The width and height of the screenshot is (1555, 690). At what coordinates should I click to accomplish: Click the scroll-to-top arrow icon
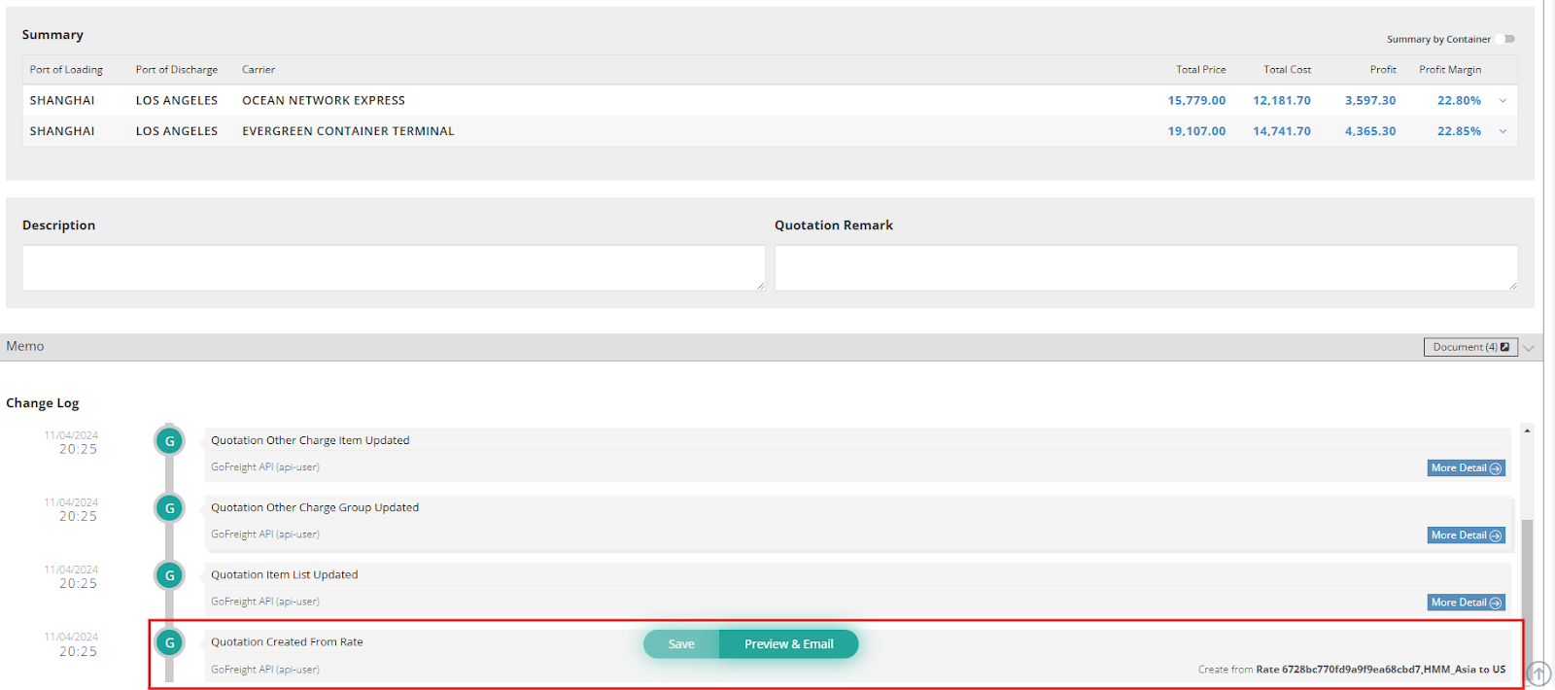point(1538,673)
